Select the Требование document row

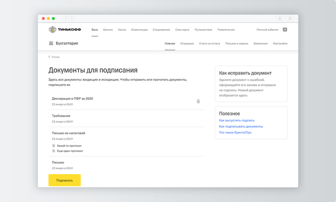click(126, 118)
